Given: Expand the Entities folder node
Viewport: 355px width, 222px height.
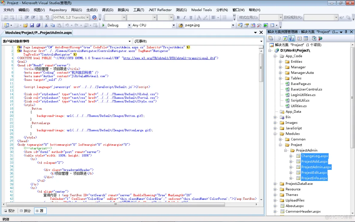Looking at the screenshot, I should click(280, 61).
